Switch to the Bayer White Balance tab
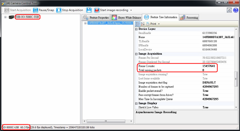240x131 pixels. coord(126,18)
